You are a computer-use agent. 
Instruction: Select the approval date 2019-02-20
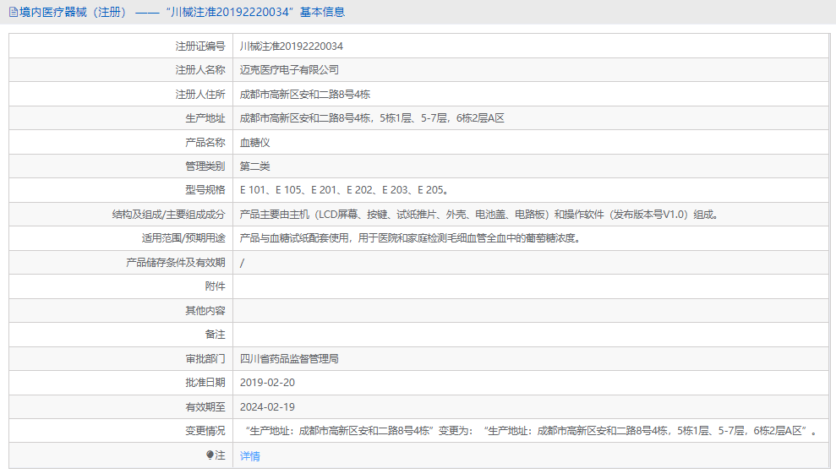267,382
